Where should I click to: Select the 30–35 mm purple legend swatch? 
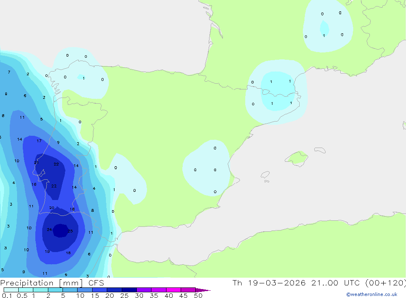[x=144, y=290]
